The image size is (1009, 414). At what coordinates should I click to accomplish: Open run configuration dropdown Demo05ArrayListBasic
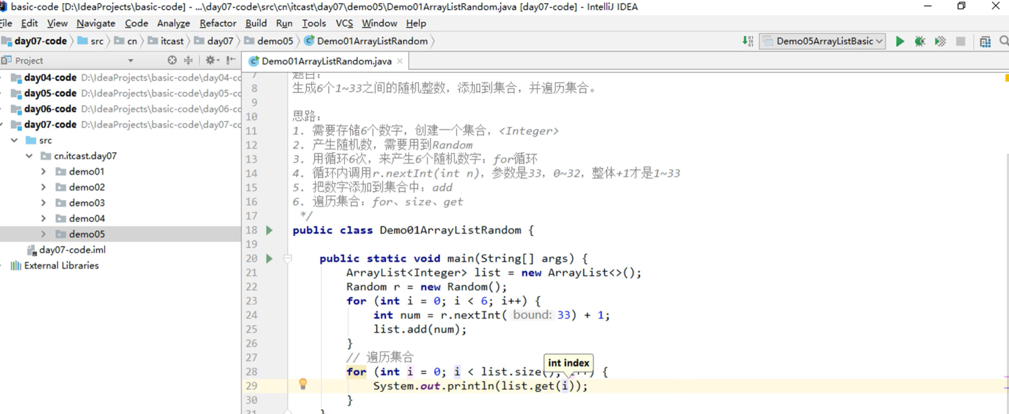click(x=822, y=41)
